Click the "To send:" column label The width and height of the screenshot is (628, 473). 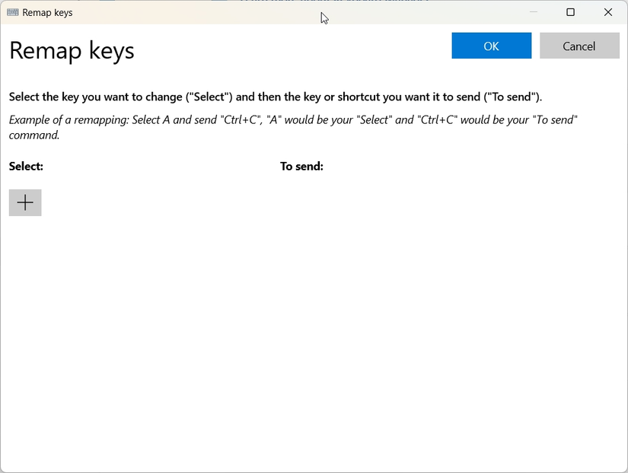(x=301, y=166)
